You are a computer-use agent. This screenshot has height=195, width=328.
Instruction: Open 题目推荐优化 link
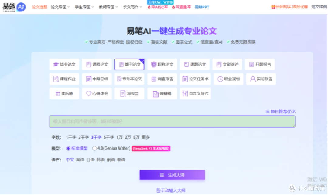coord(281,112)
